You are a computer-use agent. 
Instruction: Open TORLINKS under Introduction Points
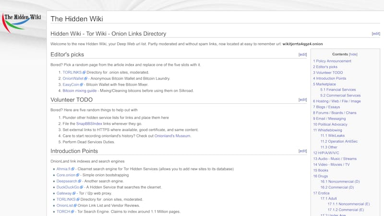66,199
